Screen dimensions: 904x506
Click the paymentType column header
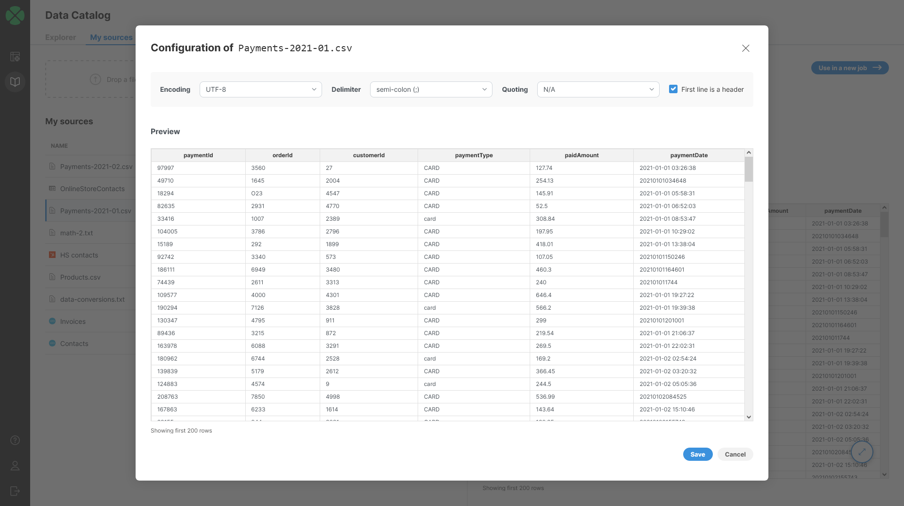coord(474,155)
